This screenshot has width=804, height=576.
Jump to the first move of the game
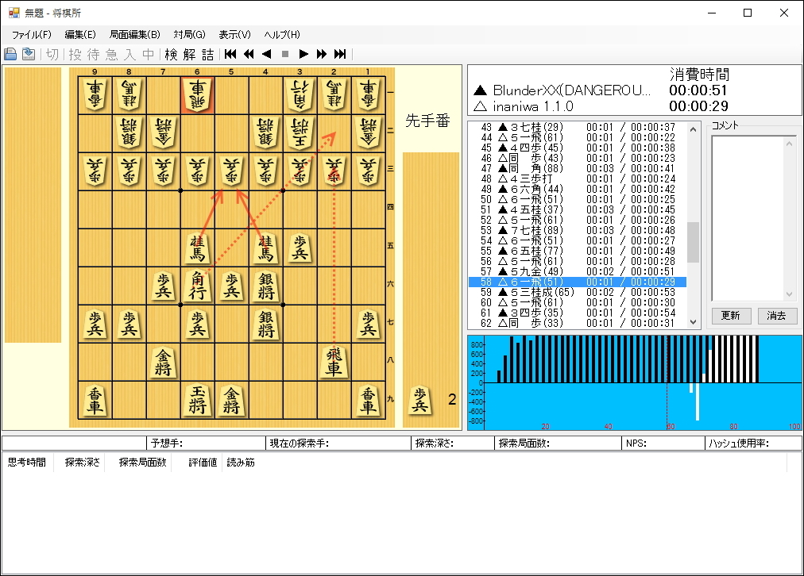[x=230, y=54]
